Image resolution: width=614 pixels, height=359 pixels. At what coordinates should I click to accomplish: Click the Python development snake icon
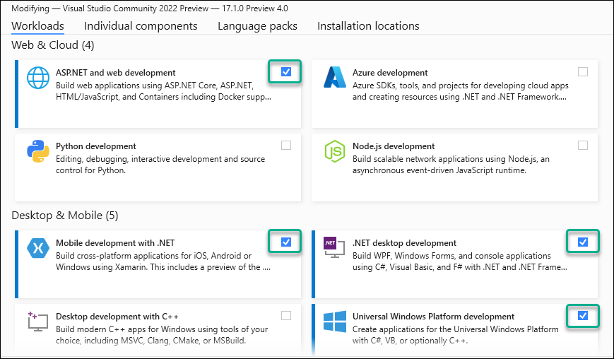38,152
